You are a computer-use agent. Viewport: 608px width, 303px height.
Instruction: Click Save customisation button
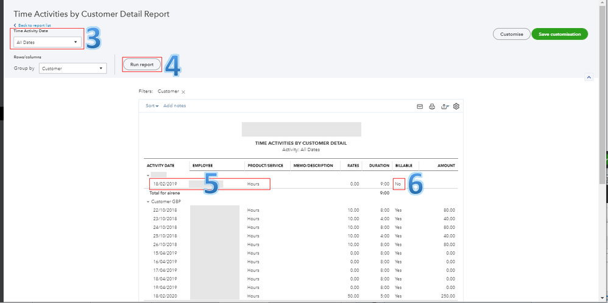point(559,34)
